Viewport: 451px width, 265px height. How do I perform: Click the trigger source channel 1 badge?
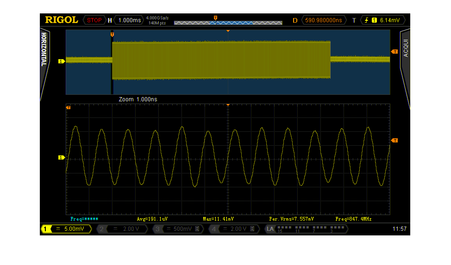coord(374,20)
